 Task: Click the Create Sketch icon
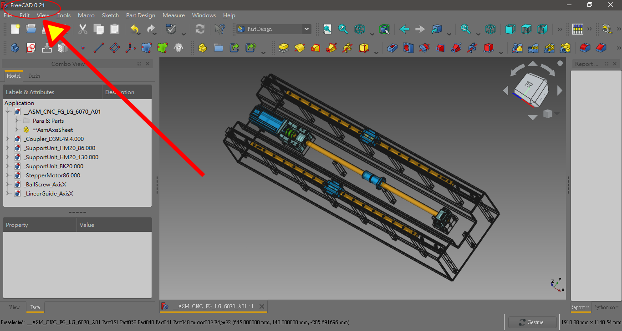(31, 48)
